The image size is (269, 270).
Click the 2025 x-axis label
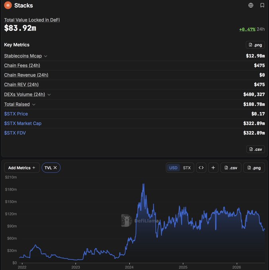(x=183, y=267)
